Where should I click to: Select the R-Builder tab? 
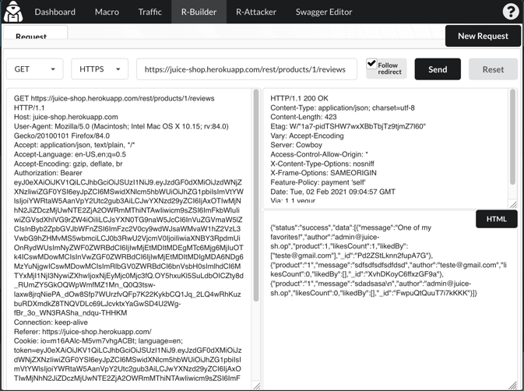199,12
